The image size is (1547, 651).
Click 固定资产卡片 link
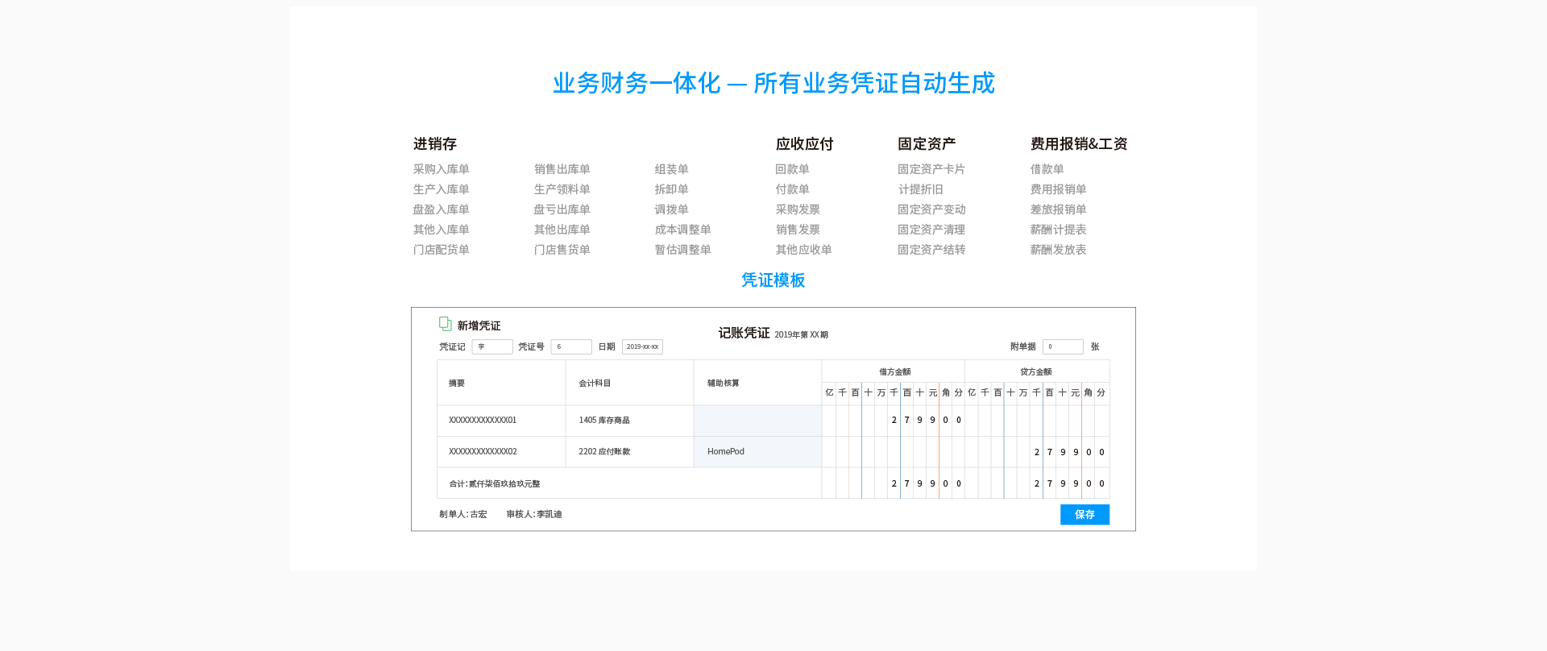(931, 169)
